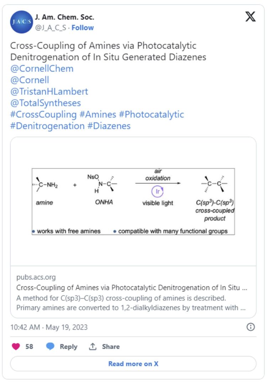Follow the J_A_C_S account
Screen dimensions: 267x385
[83, 28]
